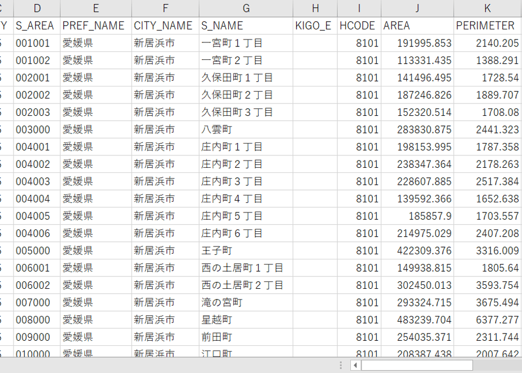
Task: Click 新居浜市 in the 星越町 row
Action: [x=166, y=320]
